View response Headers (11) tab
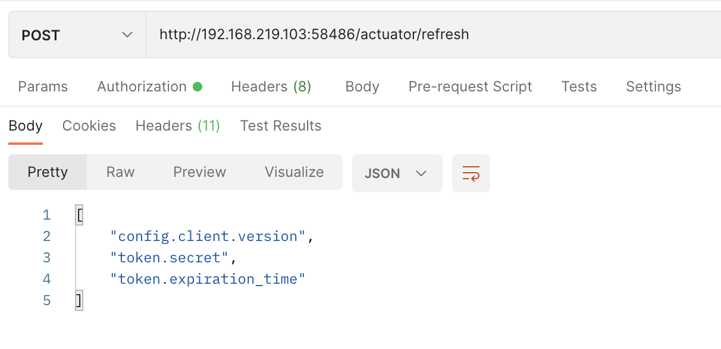The height and width of the screenshot is (349, 721). tap(178, 126)
